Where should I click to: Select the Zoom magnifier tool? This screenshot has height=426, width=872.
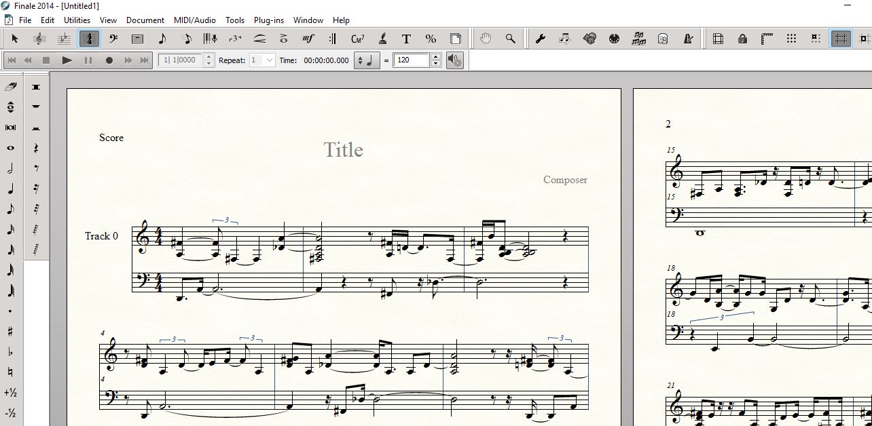coord(510,39)
